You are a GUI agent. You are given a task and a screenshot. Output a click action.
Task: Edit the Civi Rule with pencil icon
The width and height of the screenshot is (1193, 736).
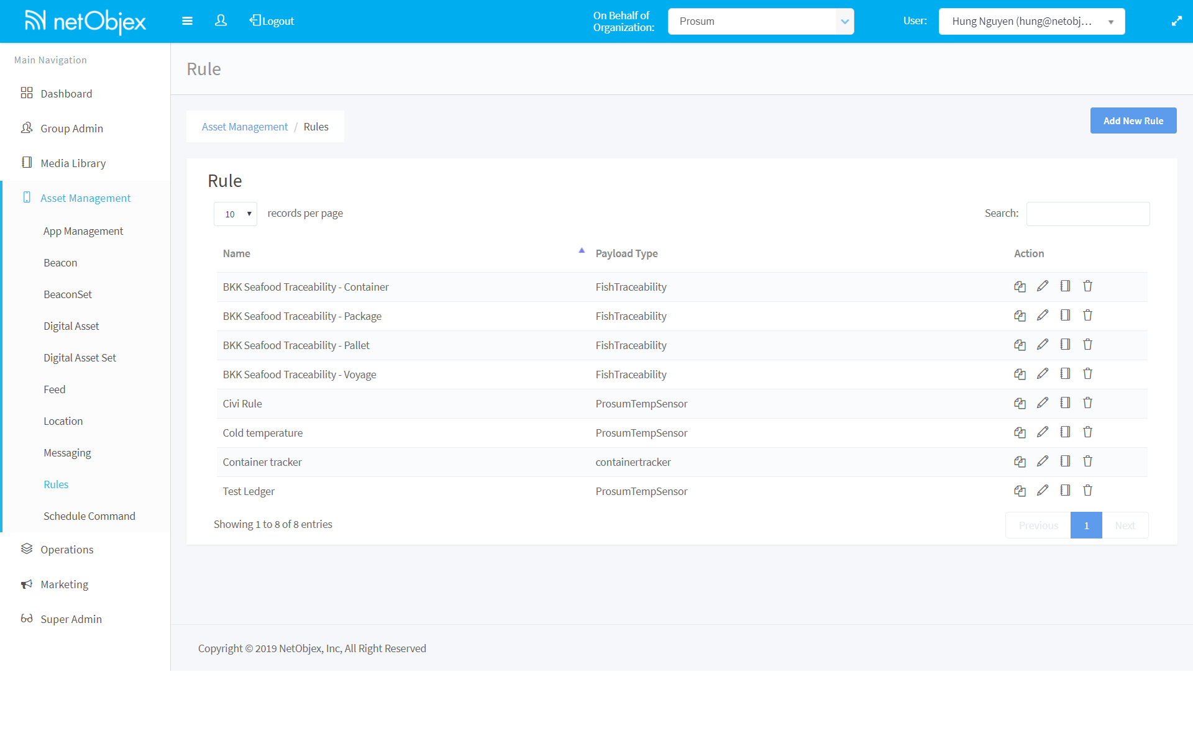click(x=1043, y=403)
